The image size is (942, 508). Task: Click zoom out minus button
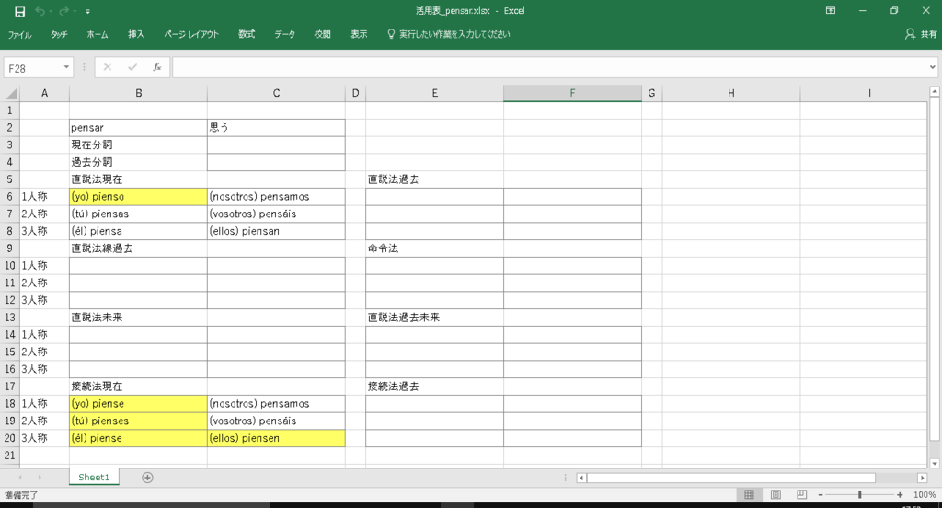coord(821,495)
